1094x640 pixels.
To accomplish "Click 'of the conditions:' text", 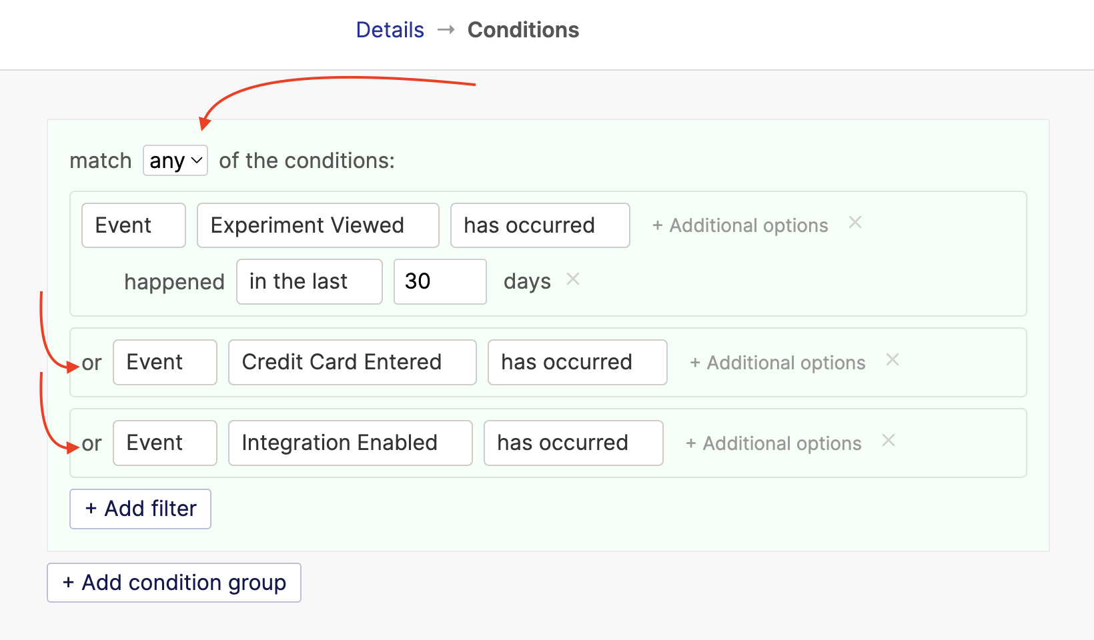I will point(307,161).
